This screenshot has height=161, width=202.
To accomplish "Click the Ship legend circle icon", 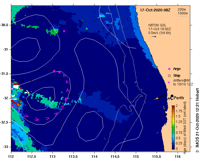I will click(169, 76).
